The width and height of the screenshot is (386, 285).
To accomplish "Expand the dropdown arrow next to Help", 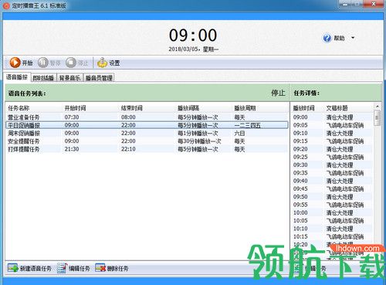I will pyautogui.click(x=353, y=38).
